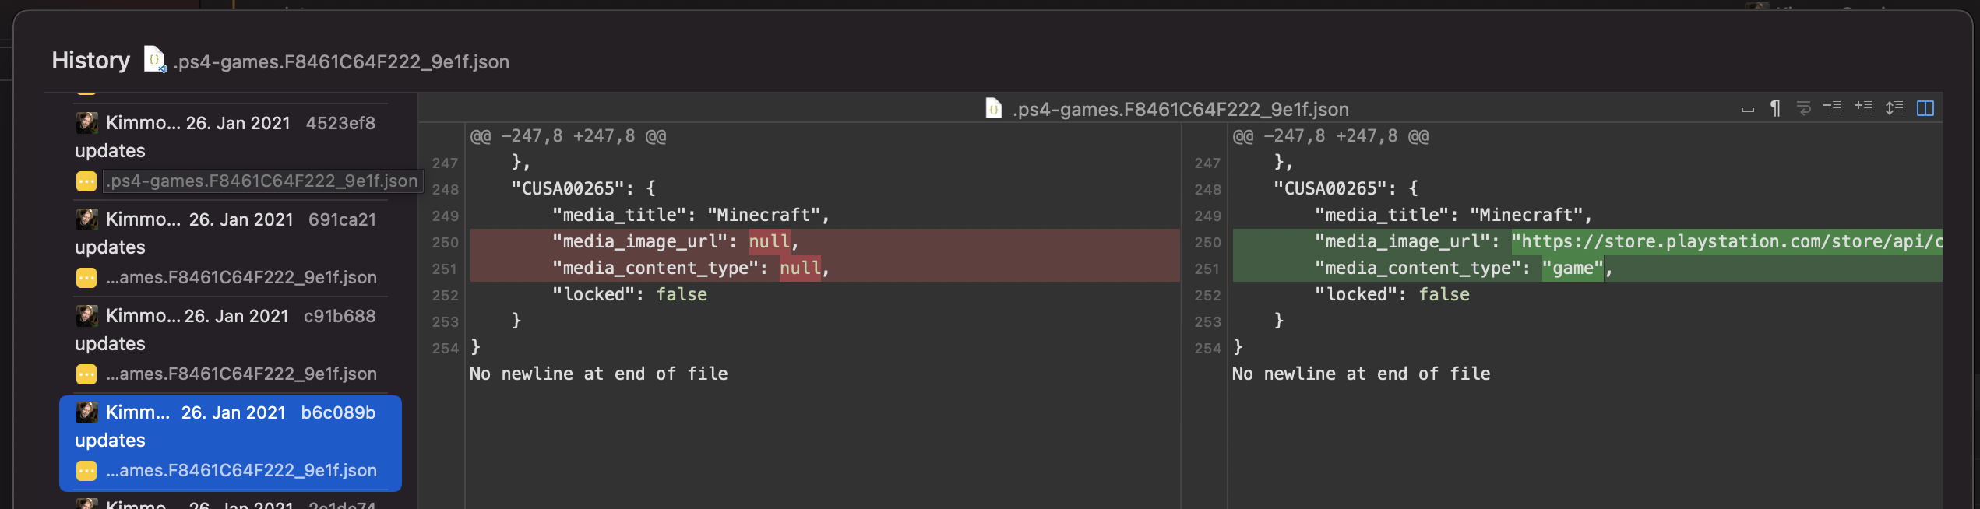Decrease the diff context lines
The width and height of the screenshot is (1980, 509).
click(x=1833, y=109)
